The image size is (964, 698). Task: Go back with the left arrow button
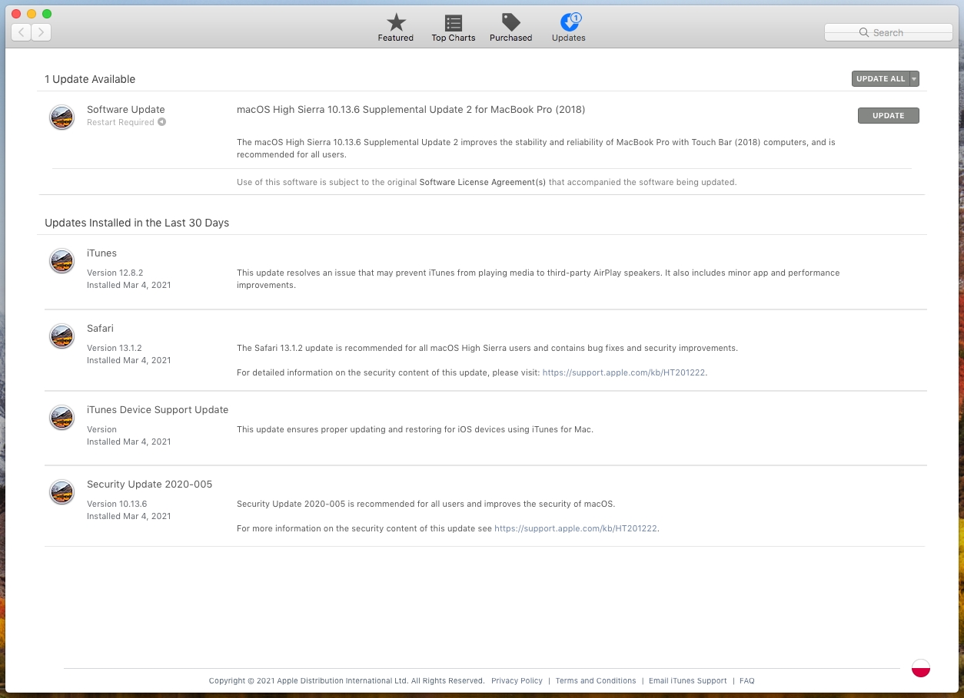(21, 32)
